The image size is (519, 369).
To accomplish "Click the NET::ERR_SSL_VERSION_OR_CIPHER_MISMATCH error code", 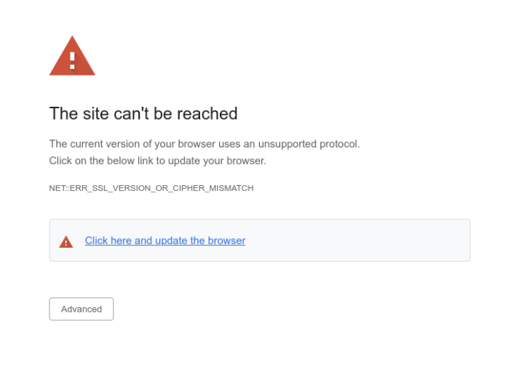I will pos(151,188).
